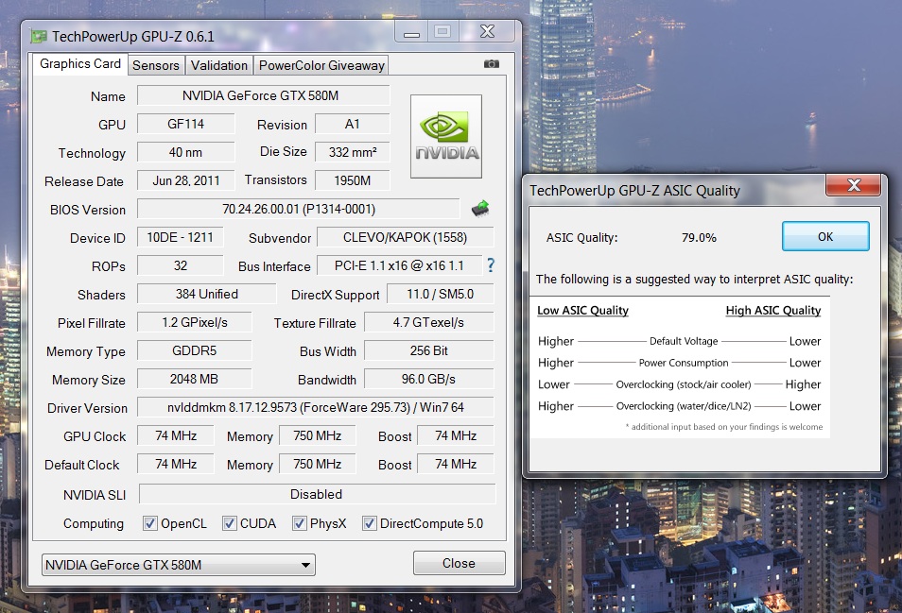Click the Overclocking (water/dice/LN2) label
The image size is (902, 613).
(684, 406)
